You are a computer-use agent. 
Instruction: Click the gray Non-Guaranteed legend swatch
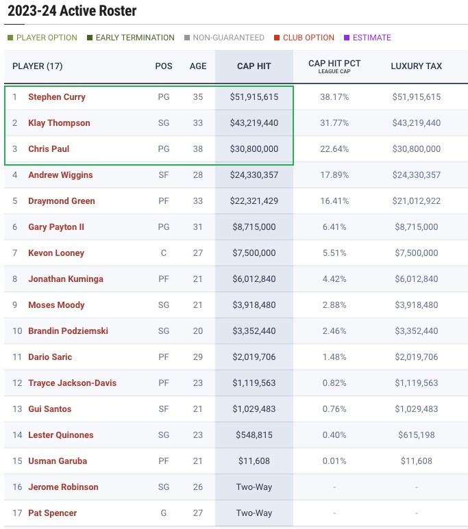click(187, 38)
